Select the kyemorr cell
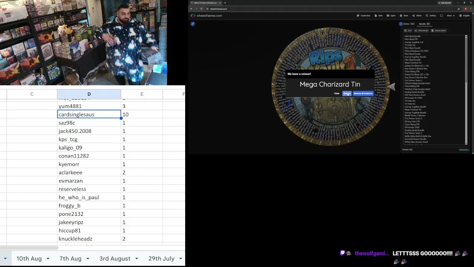This screenshot has width=474, height=267. 89,164
